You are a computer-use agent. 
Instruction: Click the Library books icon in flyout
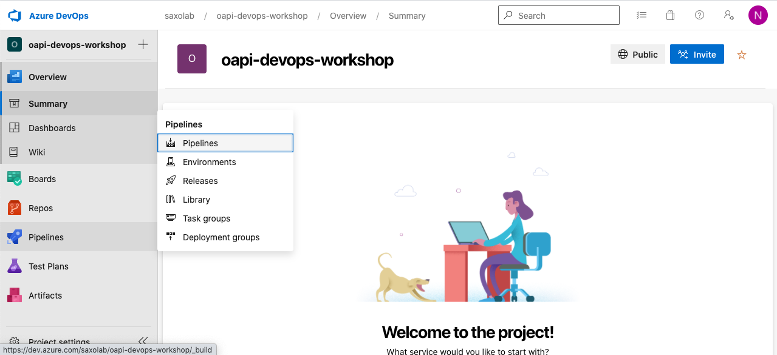click(171, 200)
